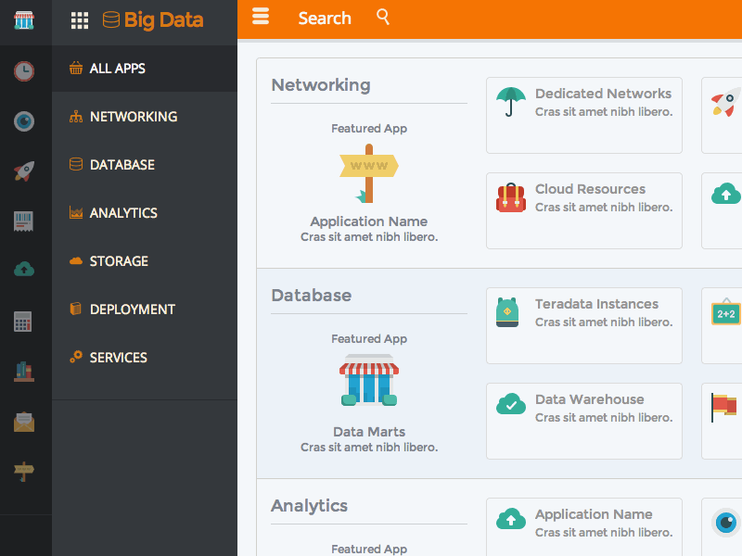Open the apps grid icon beside Big Data
Image resolution: width=742 pixels, height=556 pixels.
[80, 20]
